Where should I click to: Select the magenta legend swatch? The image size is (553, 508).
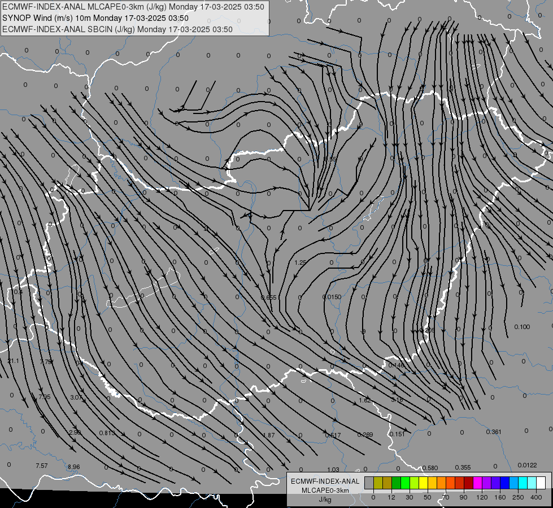point(478,483)
